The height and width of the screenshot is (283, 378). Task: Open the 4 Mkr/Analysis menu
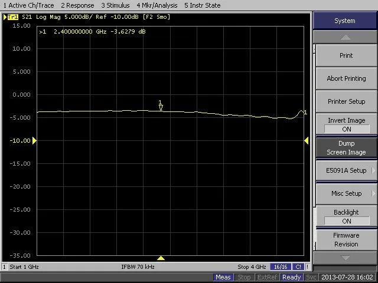point(157,5)
